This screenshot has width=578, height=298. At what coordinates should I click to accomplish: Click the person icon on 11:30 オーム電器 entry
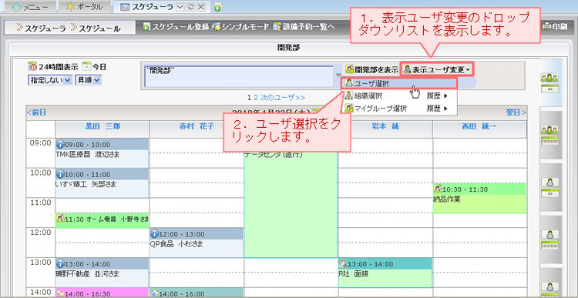click(x=60, y=219)
